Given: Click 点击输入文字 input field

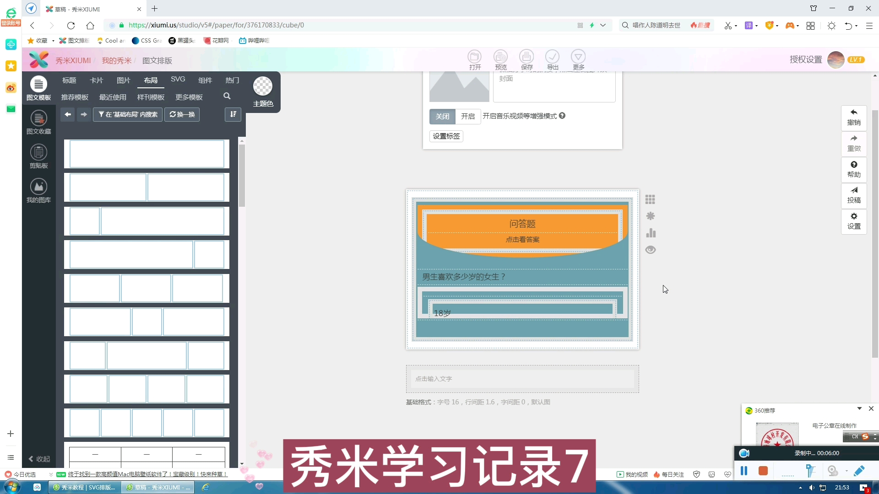Looking at the screenshot, I should pos(522,378).
